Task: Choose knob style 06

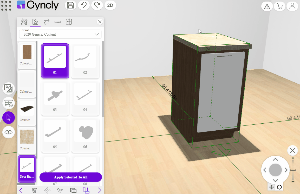Action: (85, 135)
